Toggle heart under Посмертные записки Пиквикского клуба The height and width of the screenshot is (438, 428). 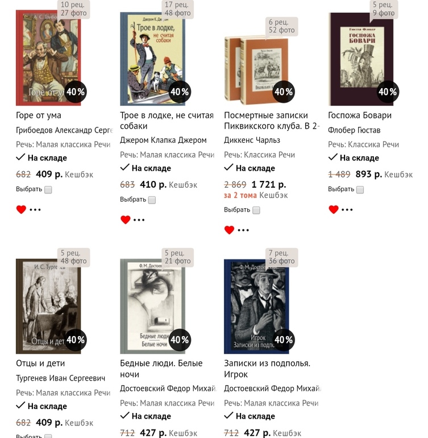point(229,230)
